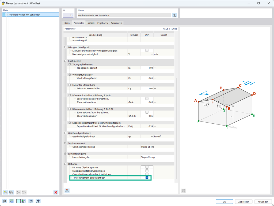Delete the selected entry with red X
This screenshot has height=206, width=274.
[56, 192]
